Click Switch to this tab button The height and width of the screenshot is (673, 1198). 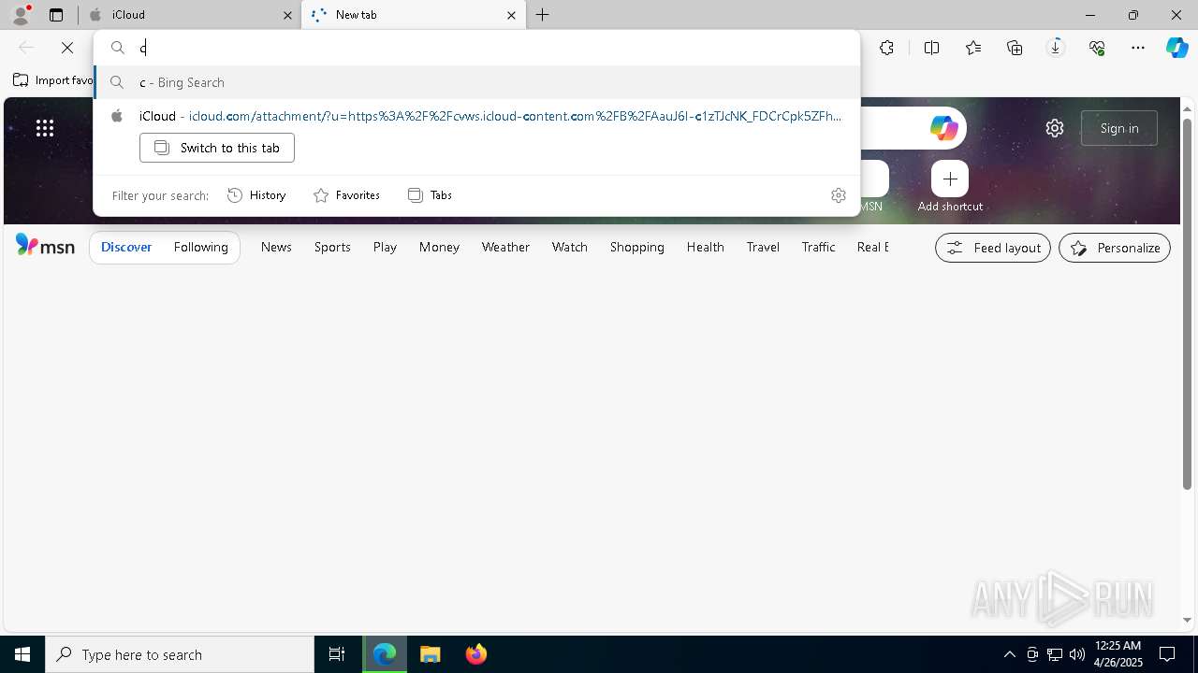pos(217,148)
